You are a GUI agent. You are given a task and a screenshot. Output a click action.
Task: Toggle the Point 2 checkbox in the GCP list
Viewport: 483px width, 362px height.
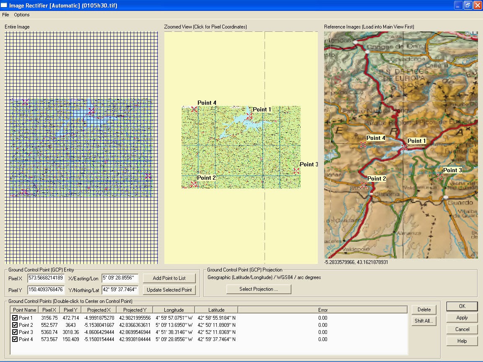[x=16, y=325]
